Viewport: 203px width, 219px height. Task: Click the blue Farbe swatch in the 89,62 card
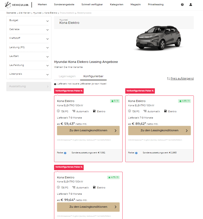coord(136,153)
